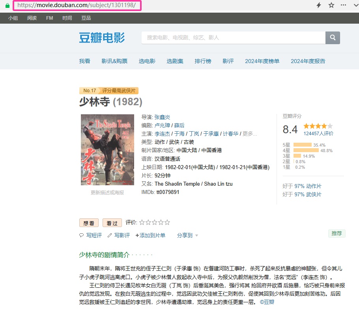The image size is (359, 311).
Task: Click the 推荐 button
Action: [337, 233]
